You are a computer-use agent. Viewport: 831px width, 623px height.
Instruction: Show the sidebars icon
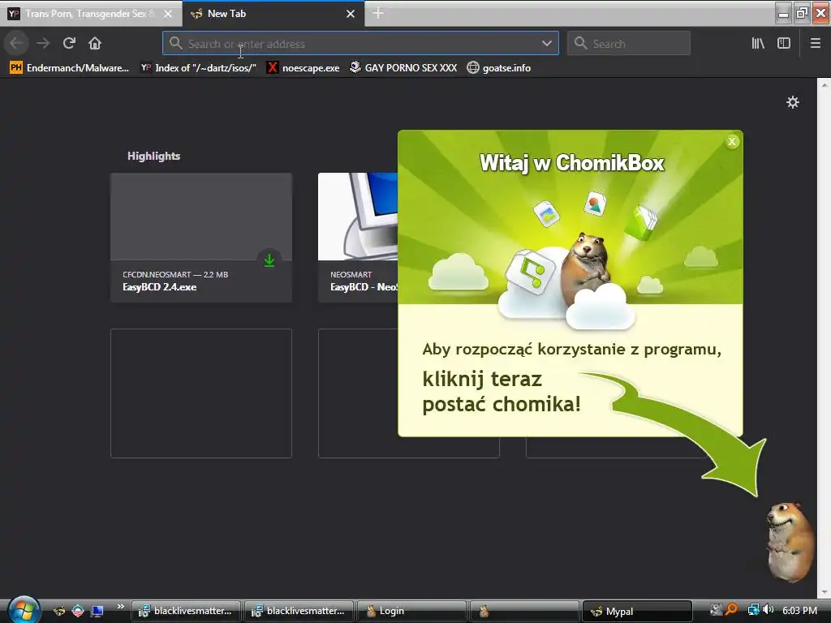pyautogui.click(x=784, y=44)
